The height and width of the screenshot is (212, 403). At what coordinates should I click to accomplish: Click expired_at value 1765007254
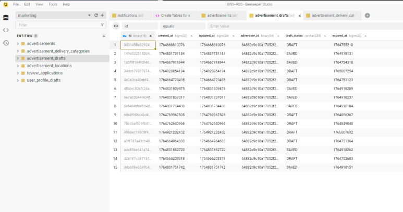343,71
